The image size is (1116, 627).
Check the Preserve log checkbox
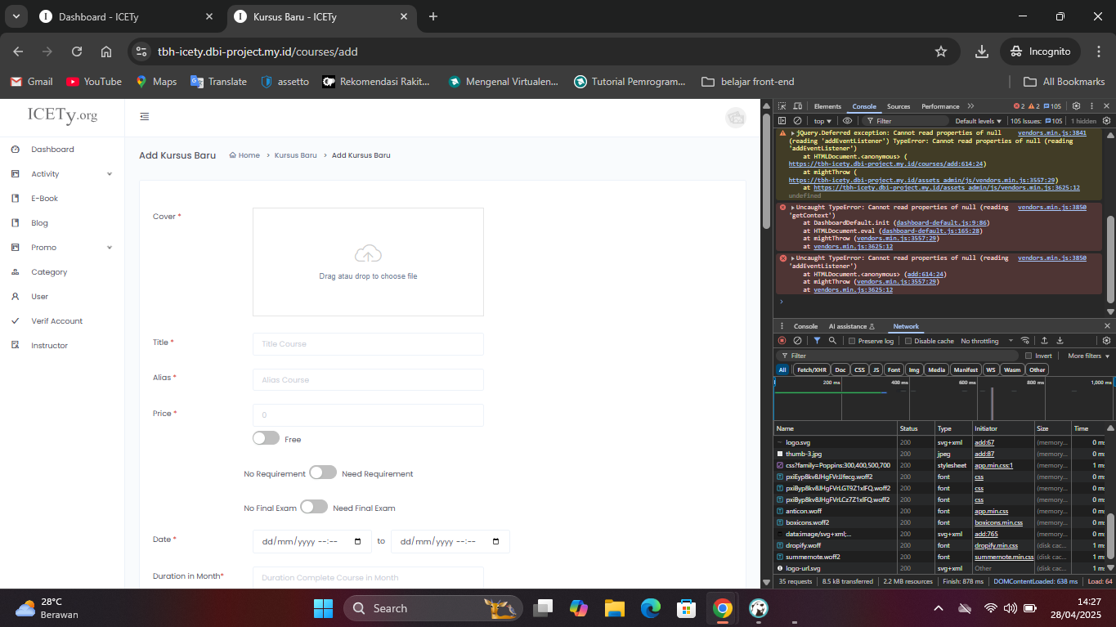852,341
